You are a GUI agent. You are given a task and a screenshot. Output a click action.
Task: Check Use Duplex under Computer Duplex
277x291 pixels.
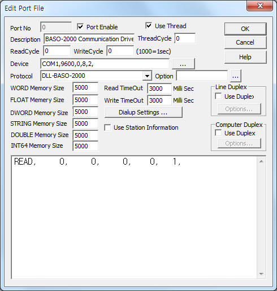(x=218, y=133)
